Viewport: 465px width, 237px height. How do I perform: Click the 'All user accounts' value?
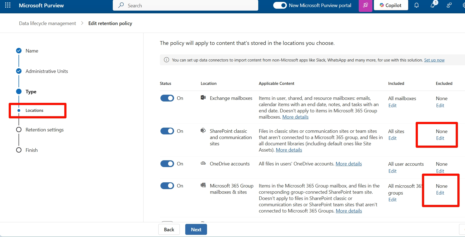pos(406,164)
